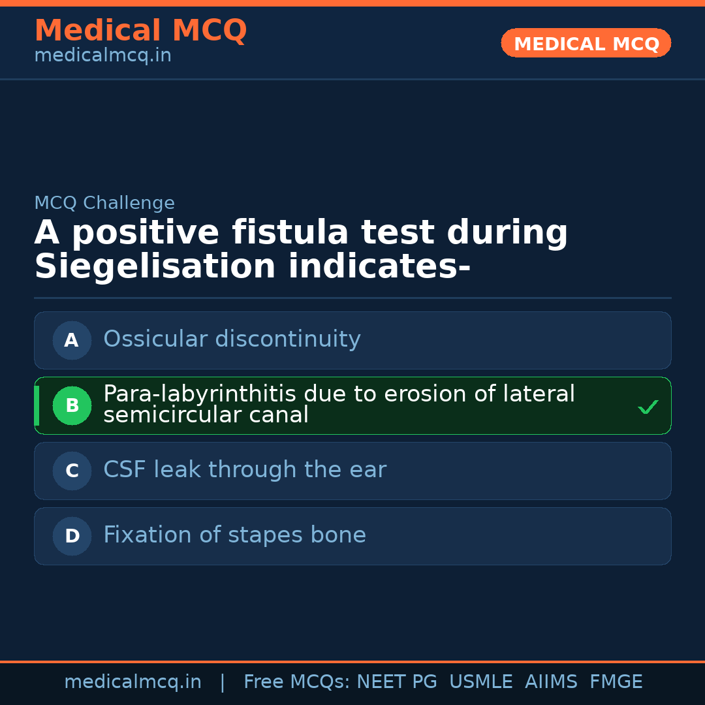This screenshot has width=705, height=705.
Task: Choose Fixation of stapes bone option
Action: (x=234, y=535)
